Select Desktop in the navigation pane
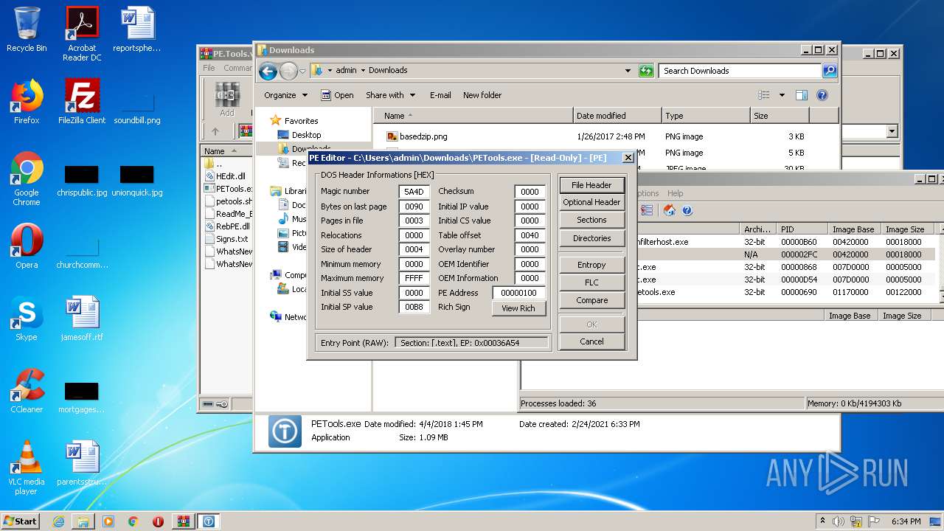Screen dimensions: 944x531 pyautogui.click(x=306, y=135)
